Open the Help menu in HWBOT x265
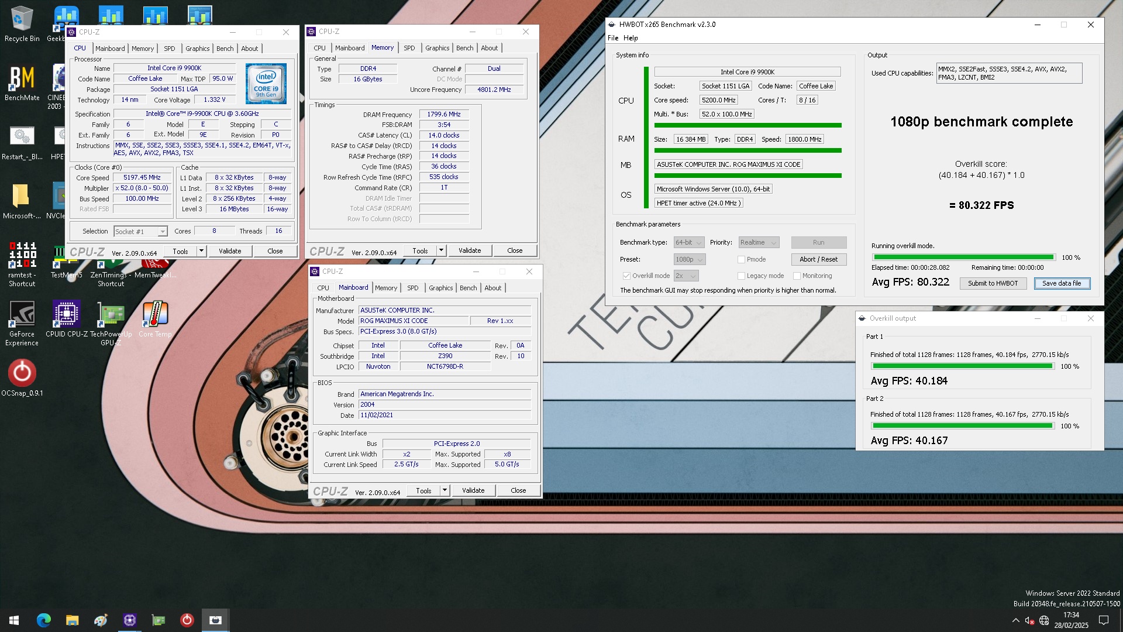This screenshot has width=1123, height=632. point(631,38)
